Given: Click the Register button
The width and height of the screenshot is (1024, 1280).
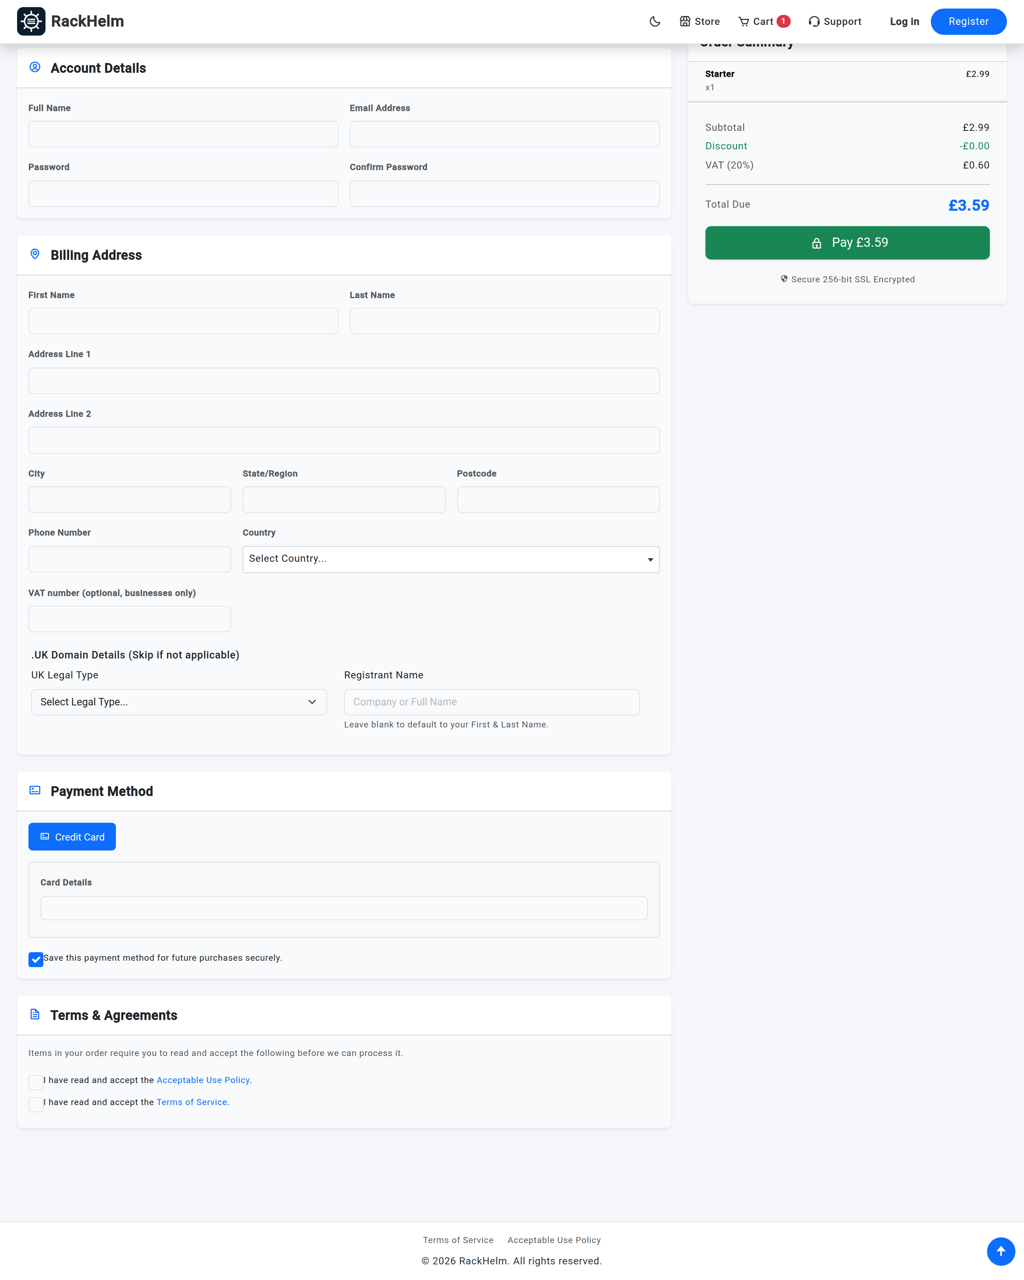Looking at the screenshot, I should 968,21.
